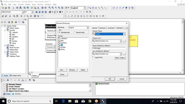185x104 pixels.
Task: Click the Reset... button
Action: coord(63,75)
